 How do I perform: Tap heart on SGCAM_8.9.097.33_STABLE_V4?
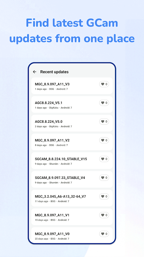coord(104,178)
